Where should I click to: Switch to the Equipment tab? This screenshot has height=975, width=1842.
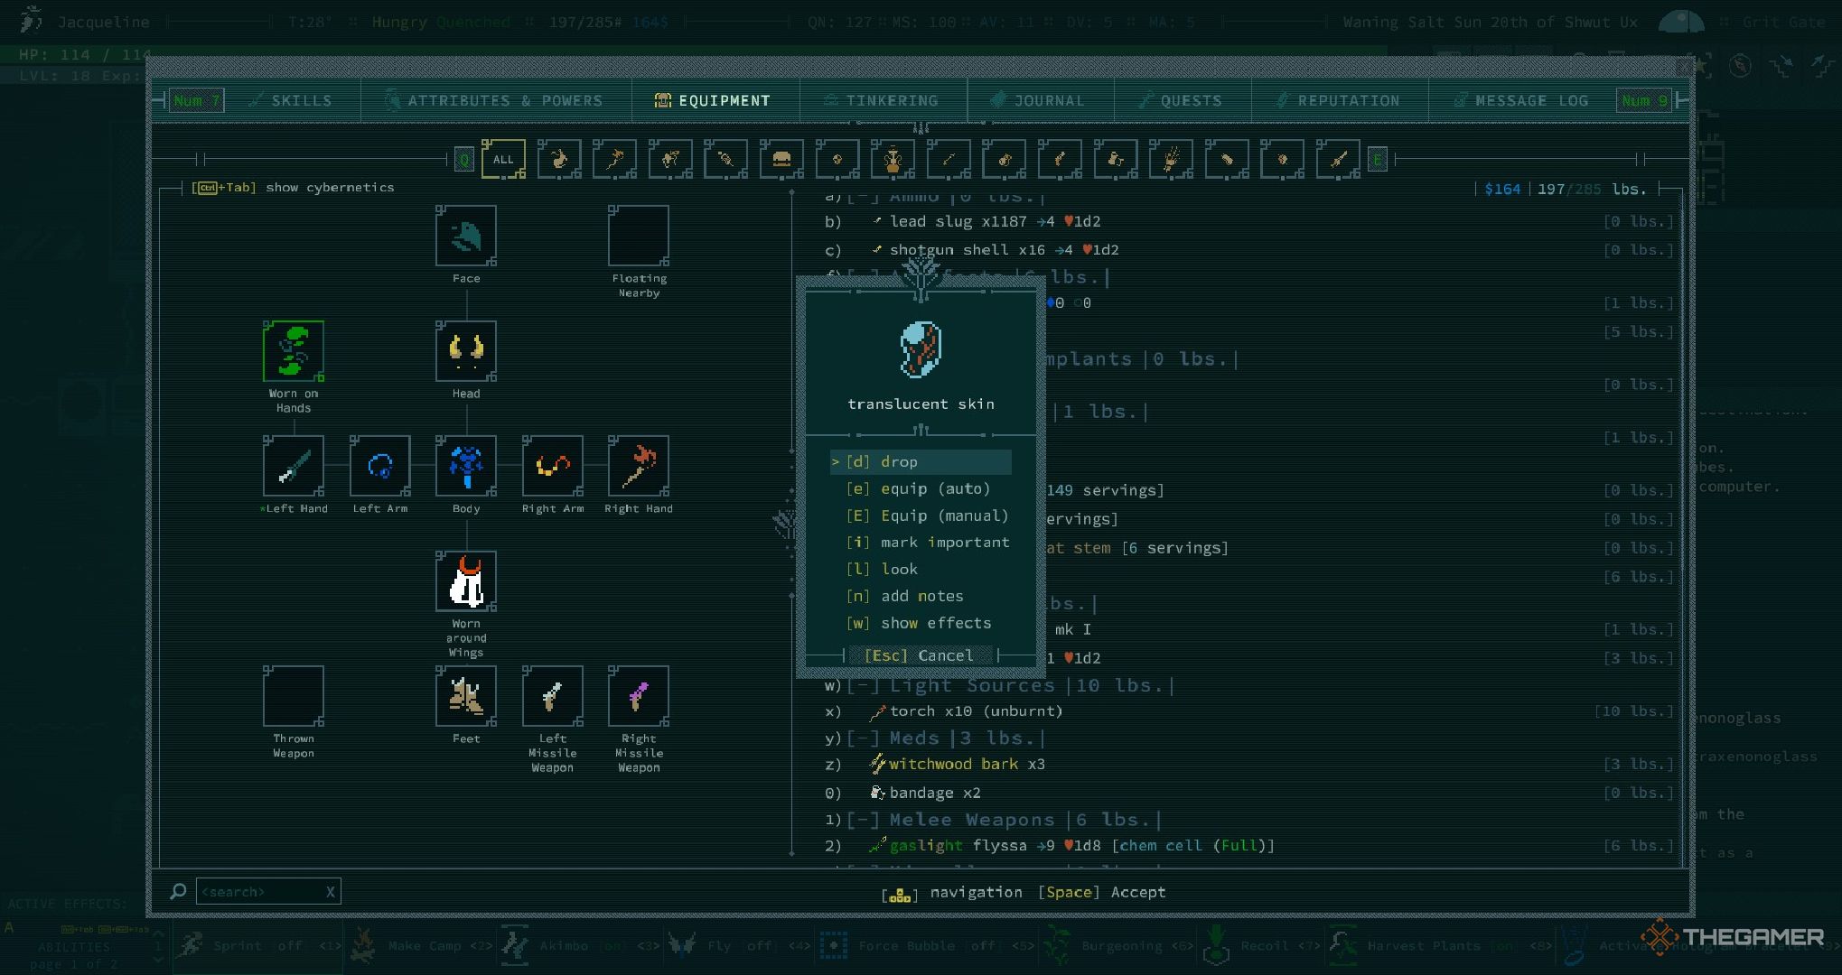point(715,100)
